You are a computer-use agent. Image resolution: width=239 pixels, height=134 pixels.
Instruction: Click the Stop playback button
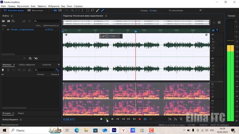pyautogui.click(x=101, y=119)
